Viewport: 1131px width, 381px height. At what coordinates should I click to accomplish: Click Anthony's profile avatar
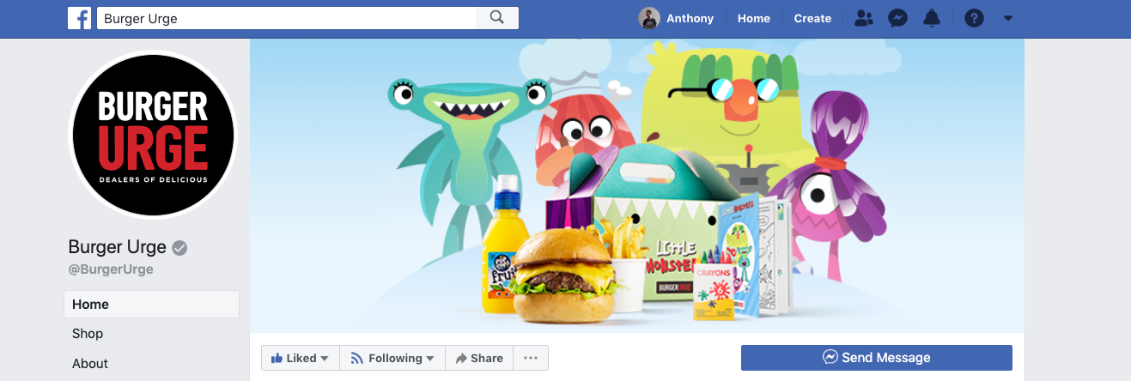pos(649,18)
